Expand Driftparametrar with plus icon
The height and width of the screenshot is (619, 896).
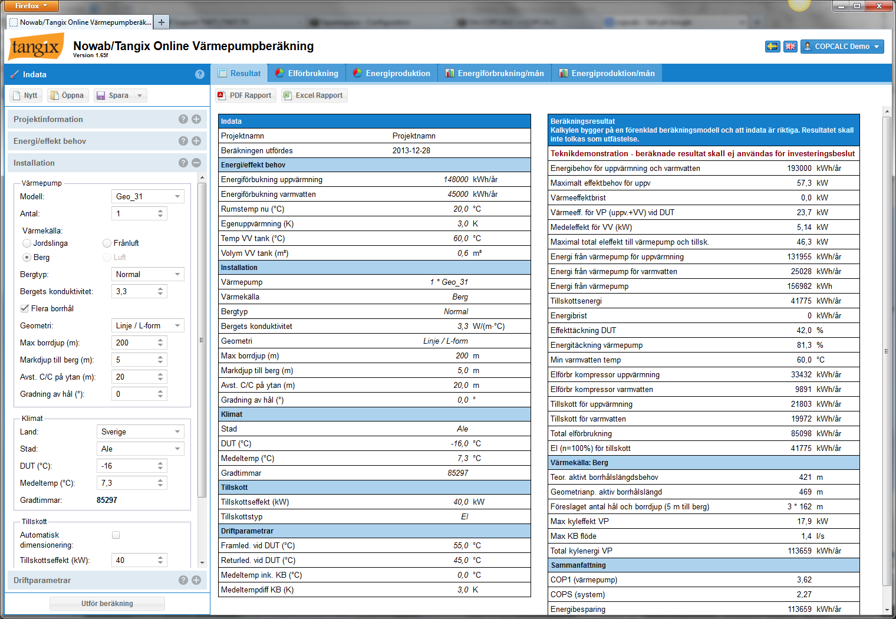point(196,580)
